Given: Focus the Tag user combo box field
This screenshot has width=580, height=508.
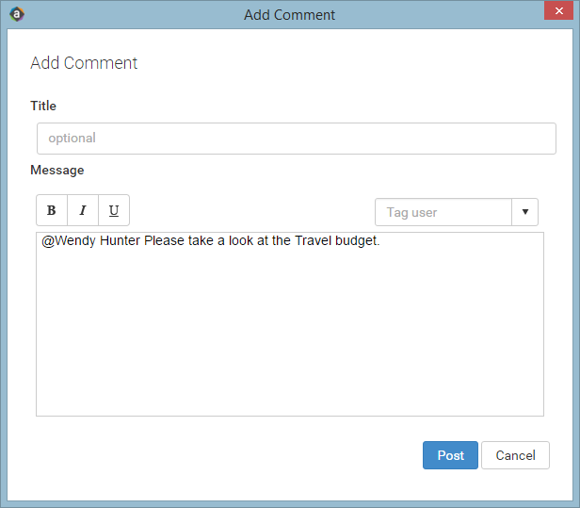Looking at the screenshot, I should click(x=443, y=212).
